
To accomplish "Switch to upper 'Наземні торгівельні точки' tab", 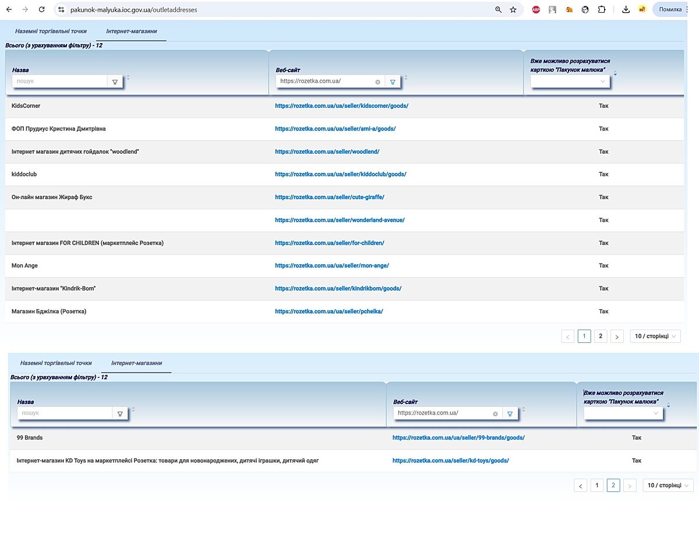I will click(x=51, y=31).
